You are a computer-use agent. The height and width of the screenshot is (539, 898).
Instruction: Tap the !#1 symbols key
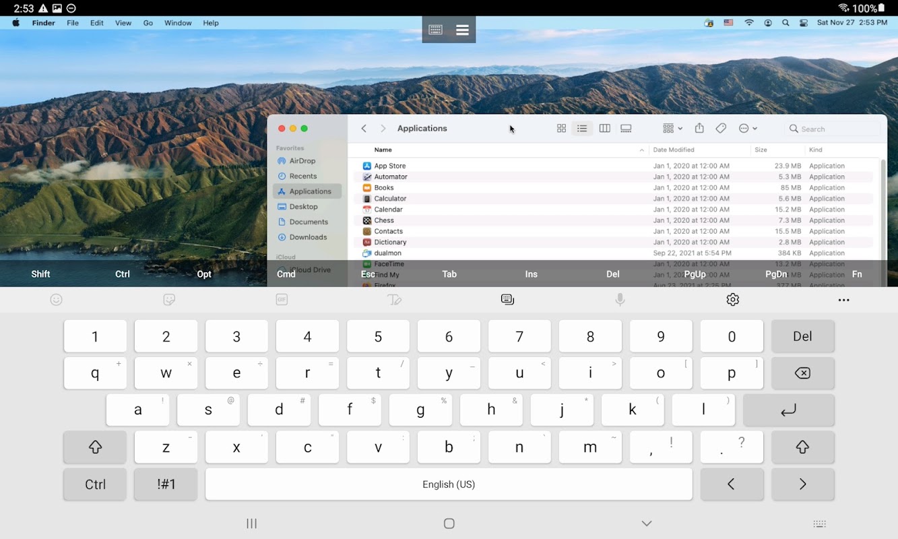[x=166, y=484]
